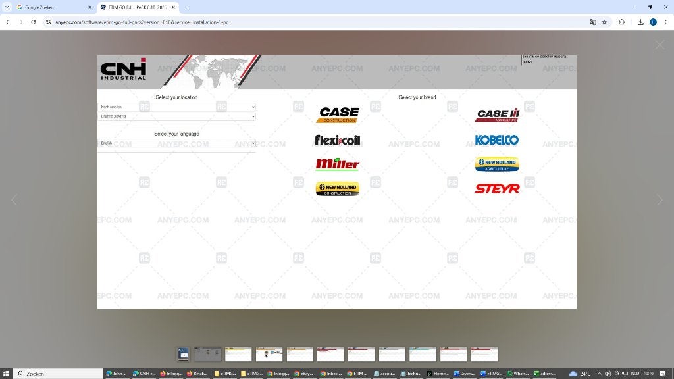Open the Windows Start menu
The width and height of the screenshot is (674, 379).
coord(6,374)
